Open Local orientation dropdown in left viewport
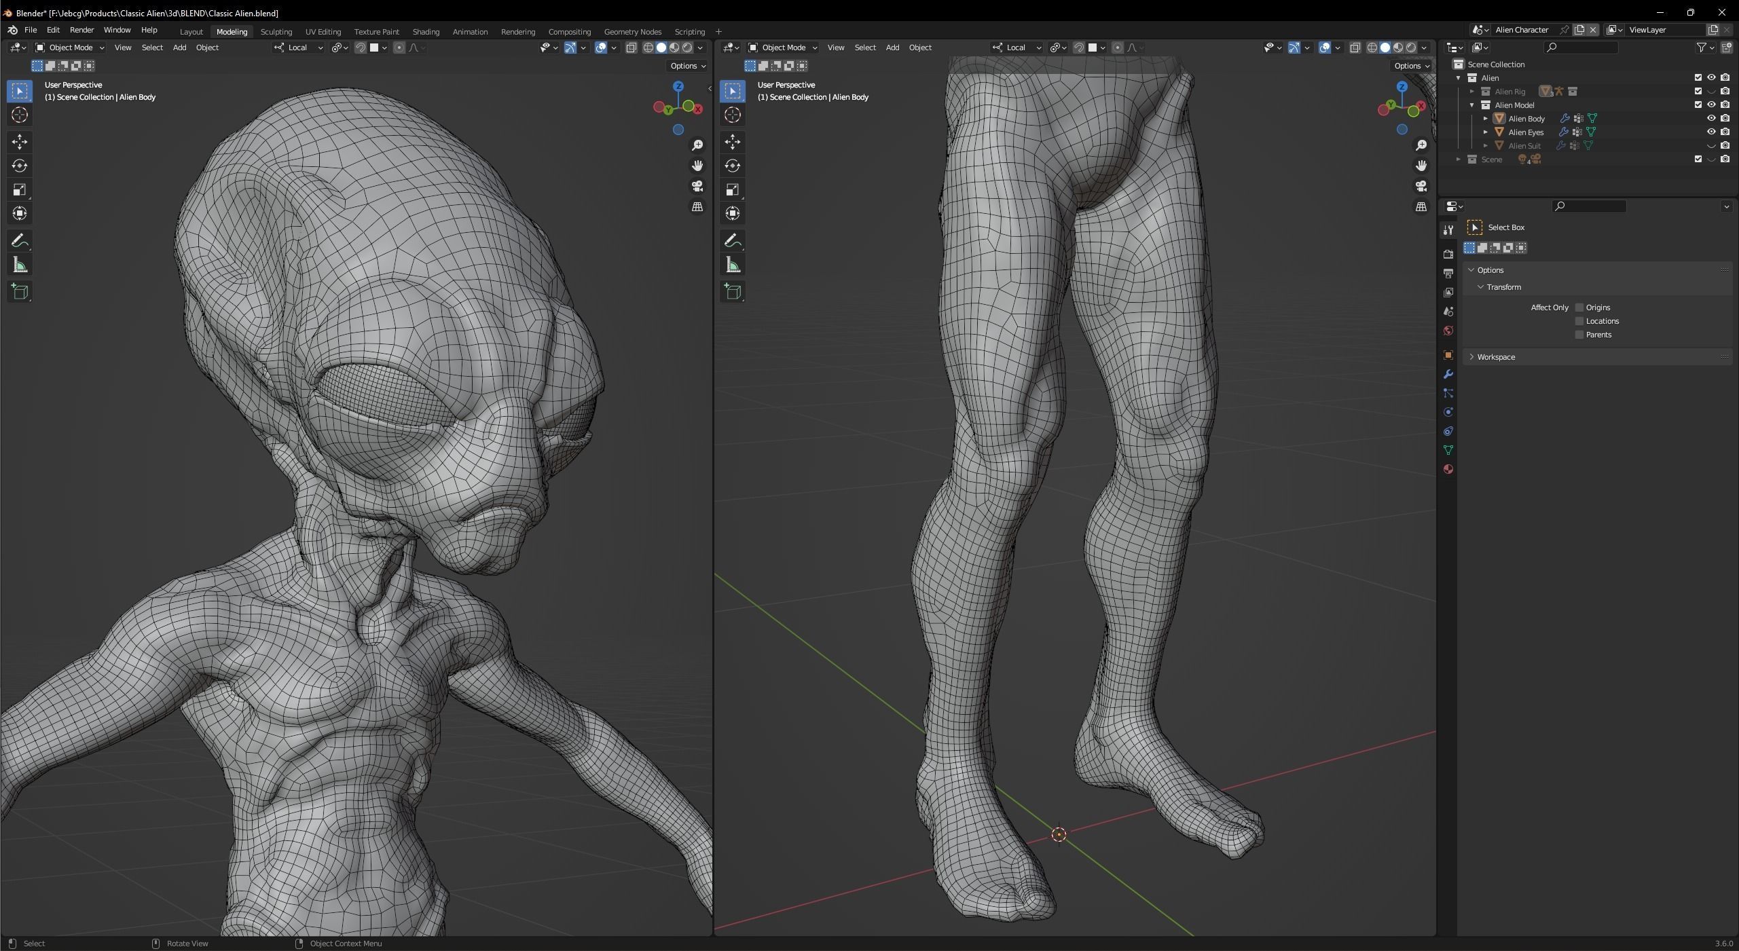The width and height of the screenshot is (1739, 951). pos(298,48)
